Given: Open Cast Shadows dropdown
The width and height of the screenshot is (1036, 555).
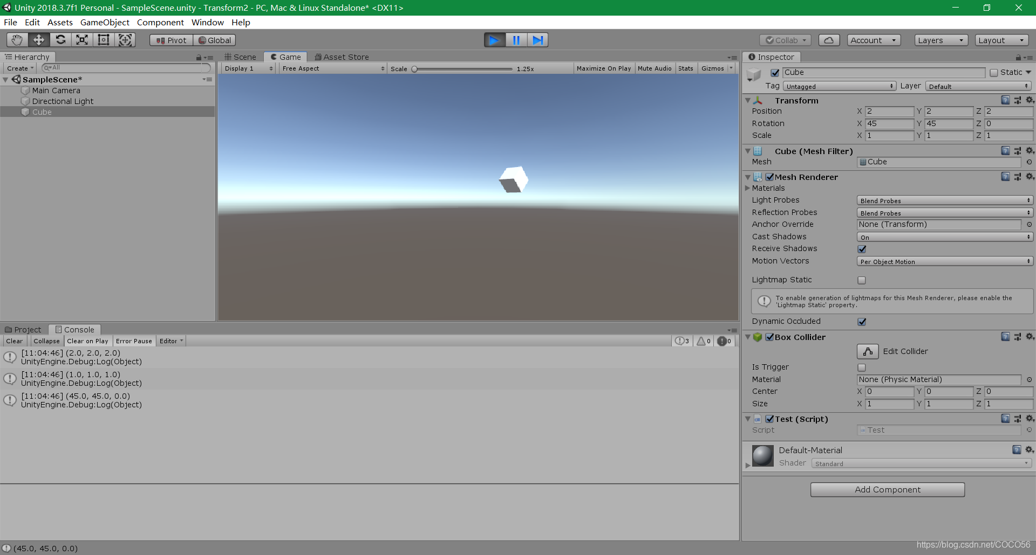Looking at the screenshot, I should (x=945, y=237).
